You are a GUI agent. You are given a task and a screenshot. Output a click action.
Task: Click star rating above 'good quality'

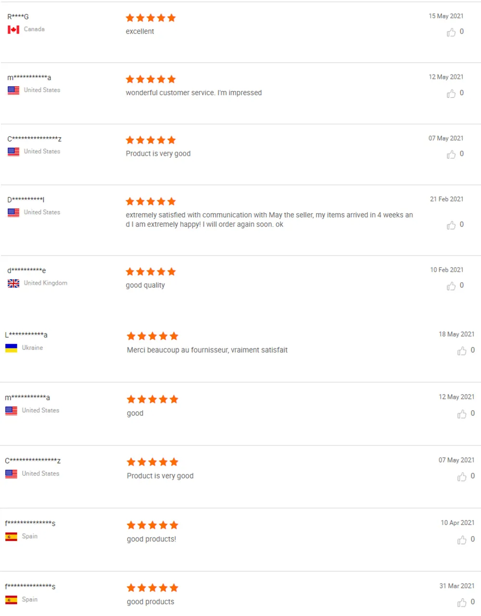pyautogui.click(x=151, y=272)
